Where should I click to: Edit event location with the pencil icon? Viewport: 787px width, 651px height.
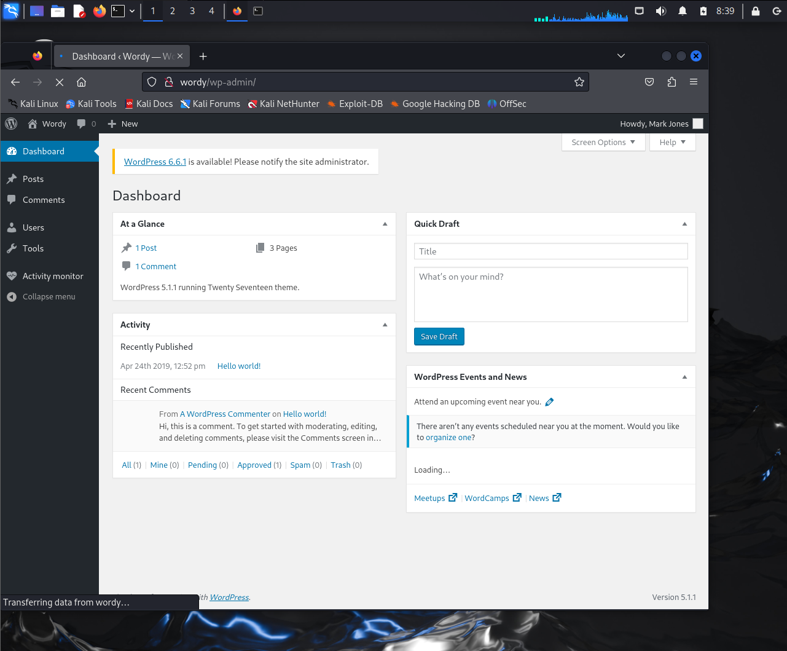point(550,402)
